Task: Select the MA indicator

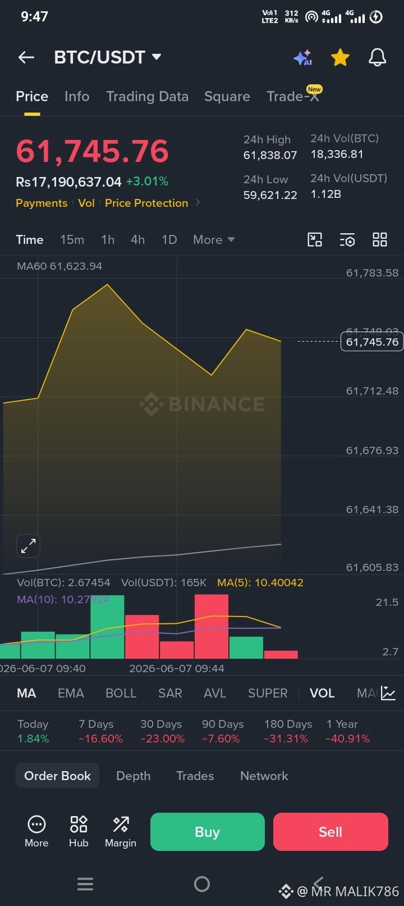Action: coord(26,694)
